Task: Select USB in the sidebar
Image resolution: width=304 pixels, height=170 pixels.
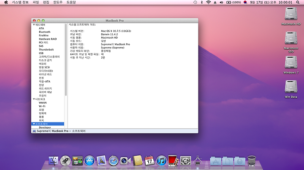Action: [x=41, y=53]
